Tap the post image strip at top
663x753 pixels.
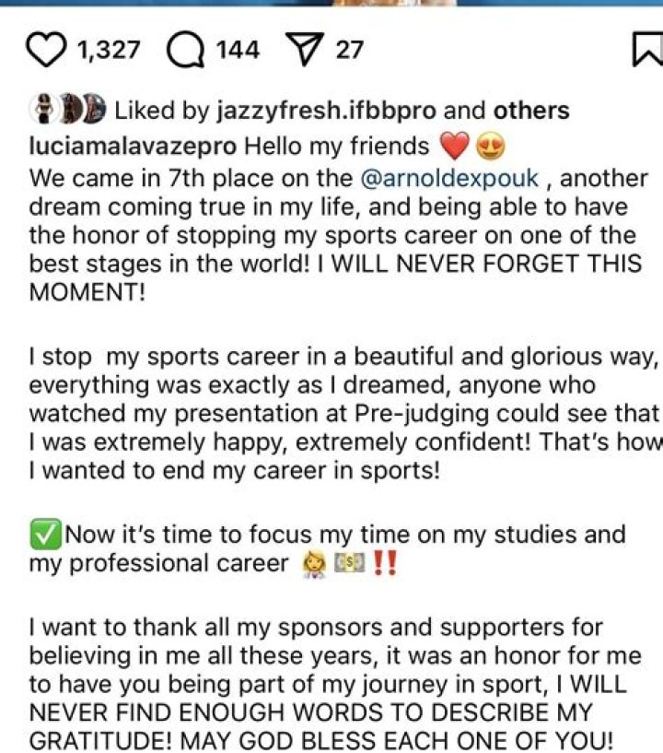(x=331, y=4)
